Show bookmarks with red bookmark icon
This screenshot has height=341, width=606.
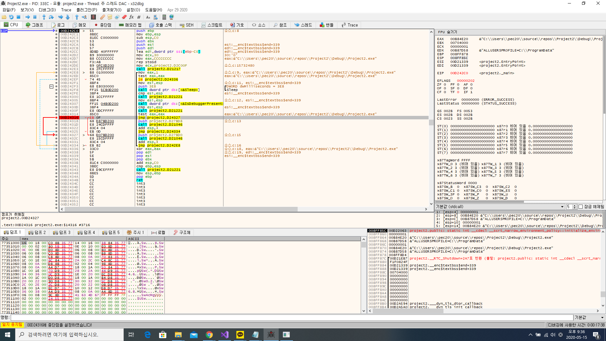pos(124,17)
